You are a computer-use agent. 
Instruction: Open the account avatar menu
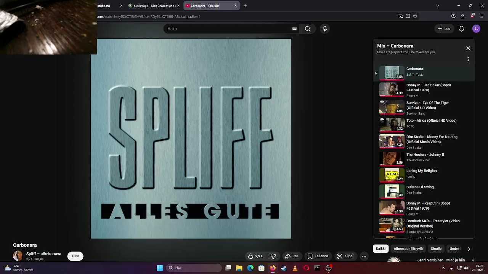476,29
